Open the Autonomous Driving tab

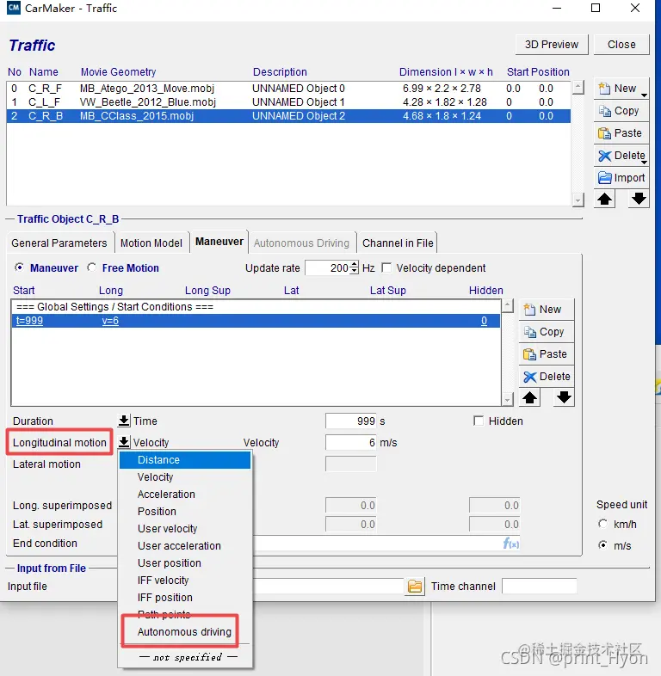301,243
